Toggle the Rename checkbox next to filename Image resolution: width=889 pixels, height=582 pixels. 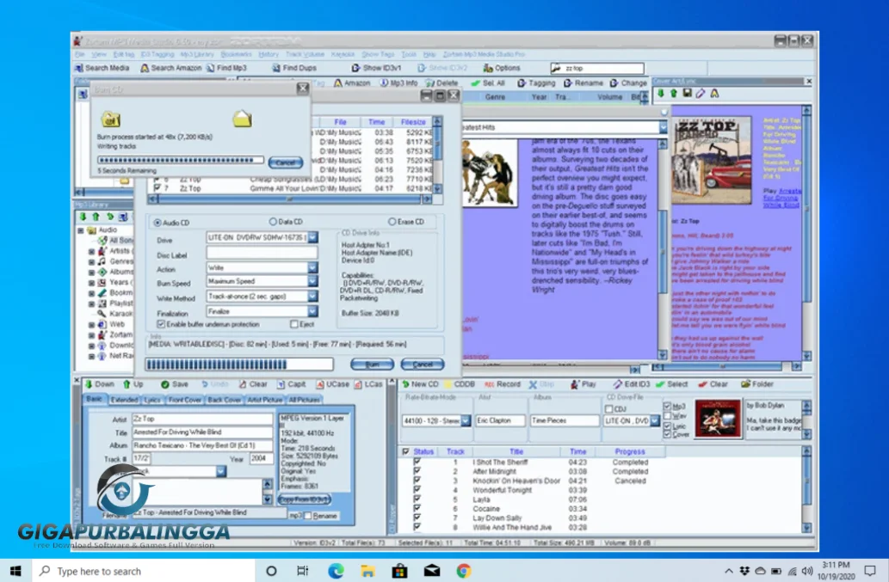(308, 516)
